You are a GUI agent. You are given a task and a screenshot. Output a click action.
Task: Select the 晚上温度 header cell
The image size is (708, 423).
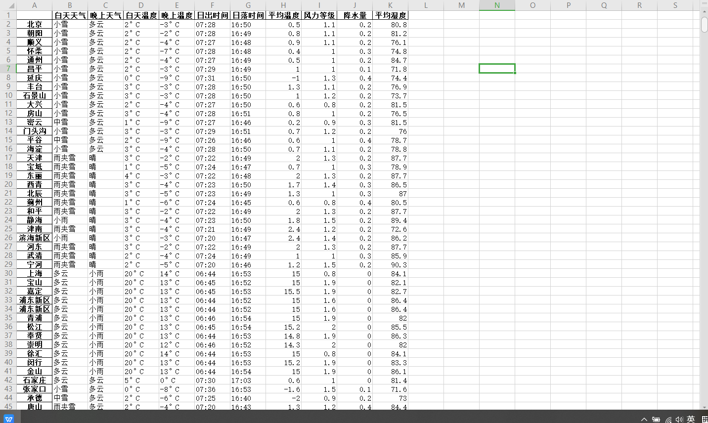[177, 15]
